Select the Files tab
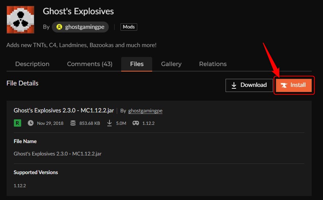 pyautogui.click(x=137, y=64)
